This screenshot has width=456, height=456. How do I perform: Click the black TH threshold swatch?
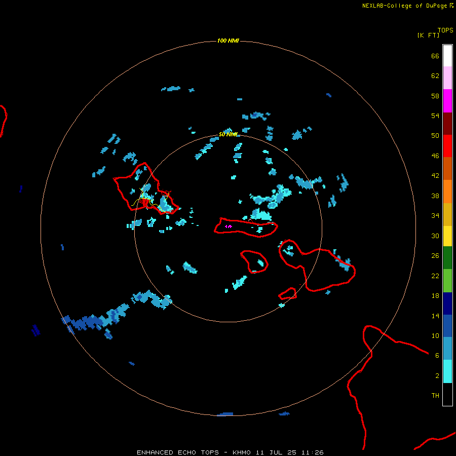447,394
